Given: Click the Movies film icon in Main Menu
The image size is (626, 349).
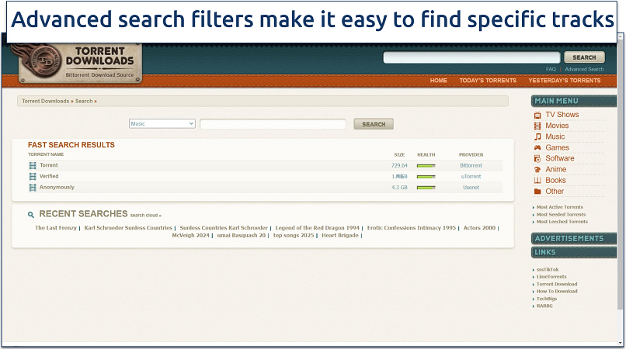Looking at the screenshot, I should tap(537, 126).
